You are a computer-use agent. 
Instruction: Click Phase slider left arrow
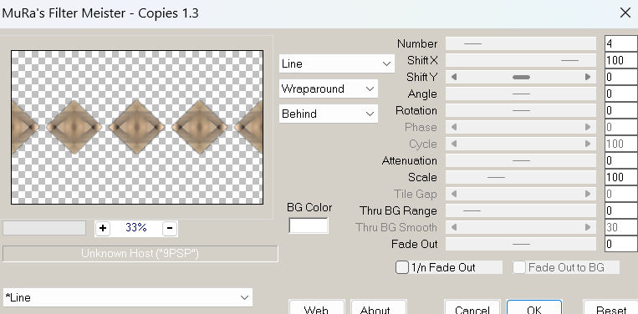(454, 127)
